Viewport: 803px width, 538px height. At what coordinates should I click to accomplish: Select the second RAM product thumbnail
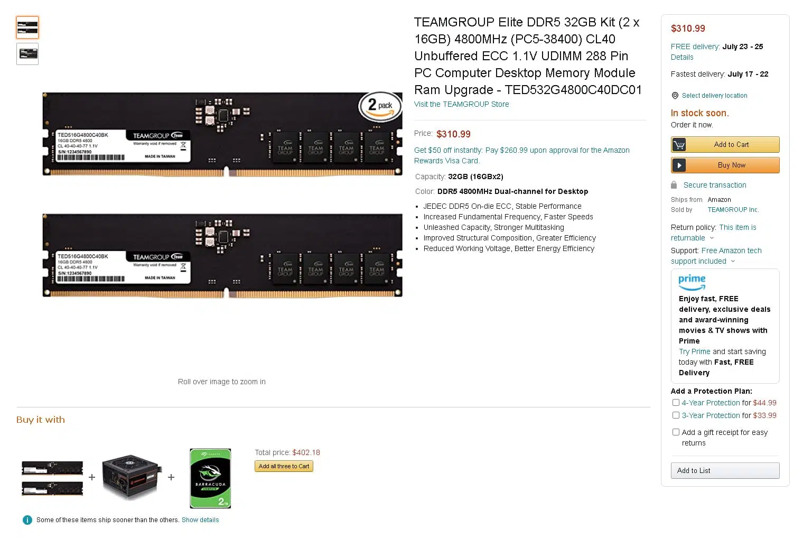(27, 54)
